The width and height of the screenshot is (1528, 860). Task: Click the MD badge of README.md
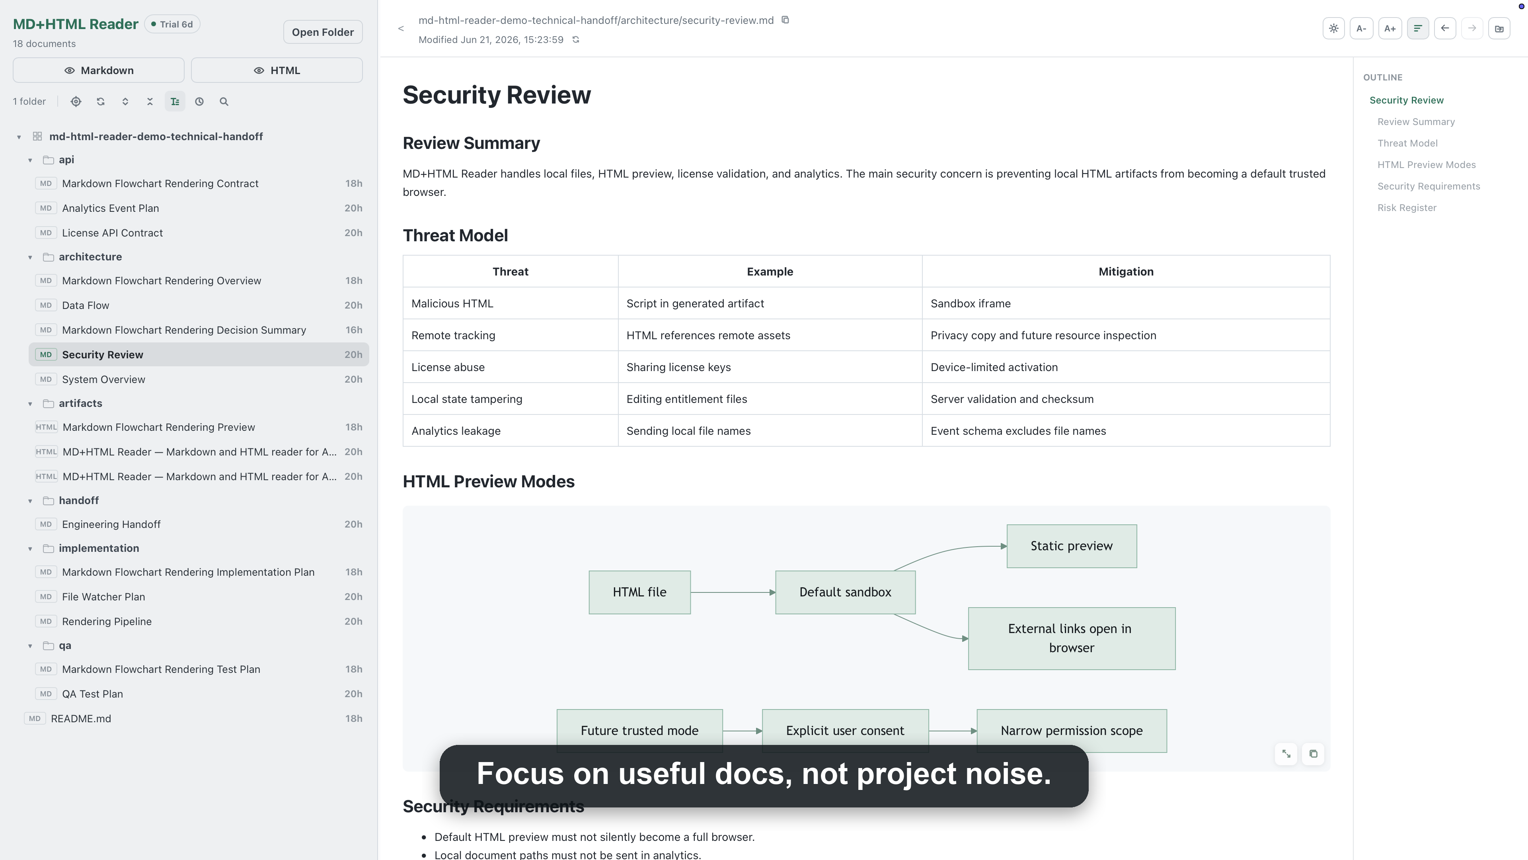click(x=35, y=719)
